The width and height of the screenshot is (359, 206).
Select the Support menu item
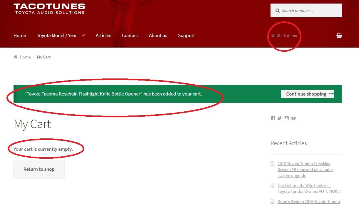click(x=186, y=36)
